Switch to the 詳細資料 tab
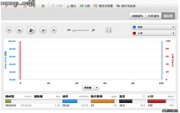The width and height of the screenshot is (180, 113). pyautogui.click(x=138, y=16)
